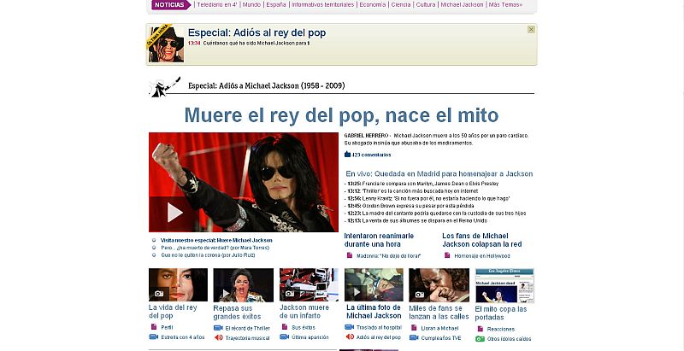Open the Jackson muere de un infarto title
Image resolution: width=684 pixels, height=351 pixels.
click(x=304, y=312)
